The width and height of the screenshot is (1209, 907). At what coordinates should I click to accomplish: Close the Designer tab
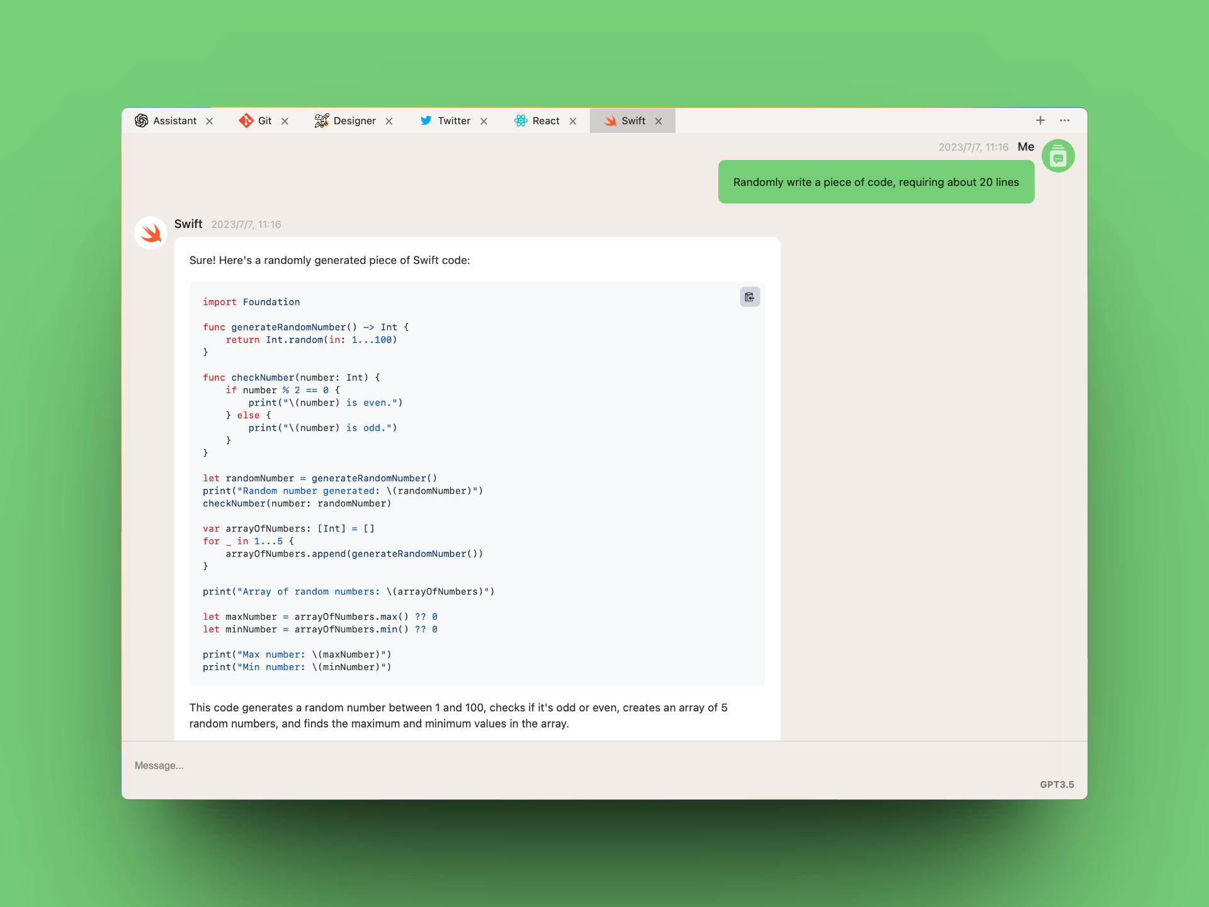389,122
